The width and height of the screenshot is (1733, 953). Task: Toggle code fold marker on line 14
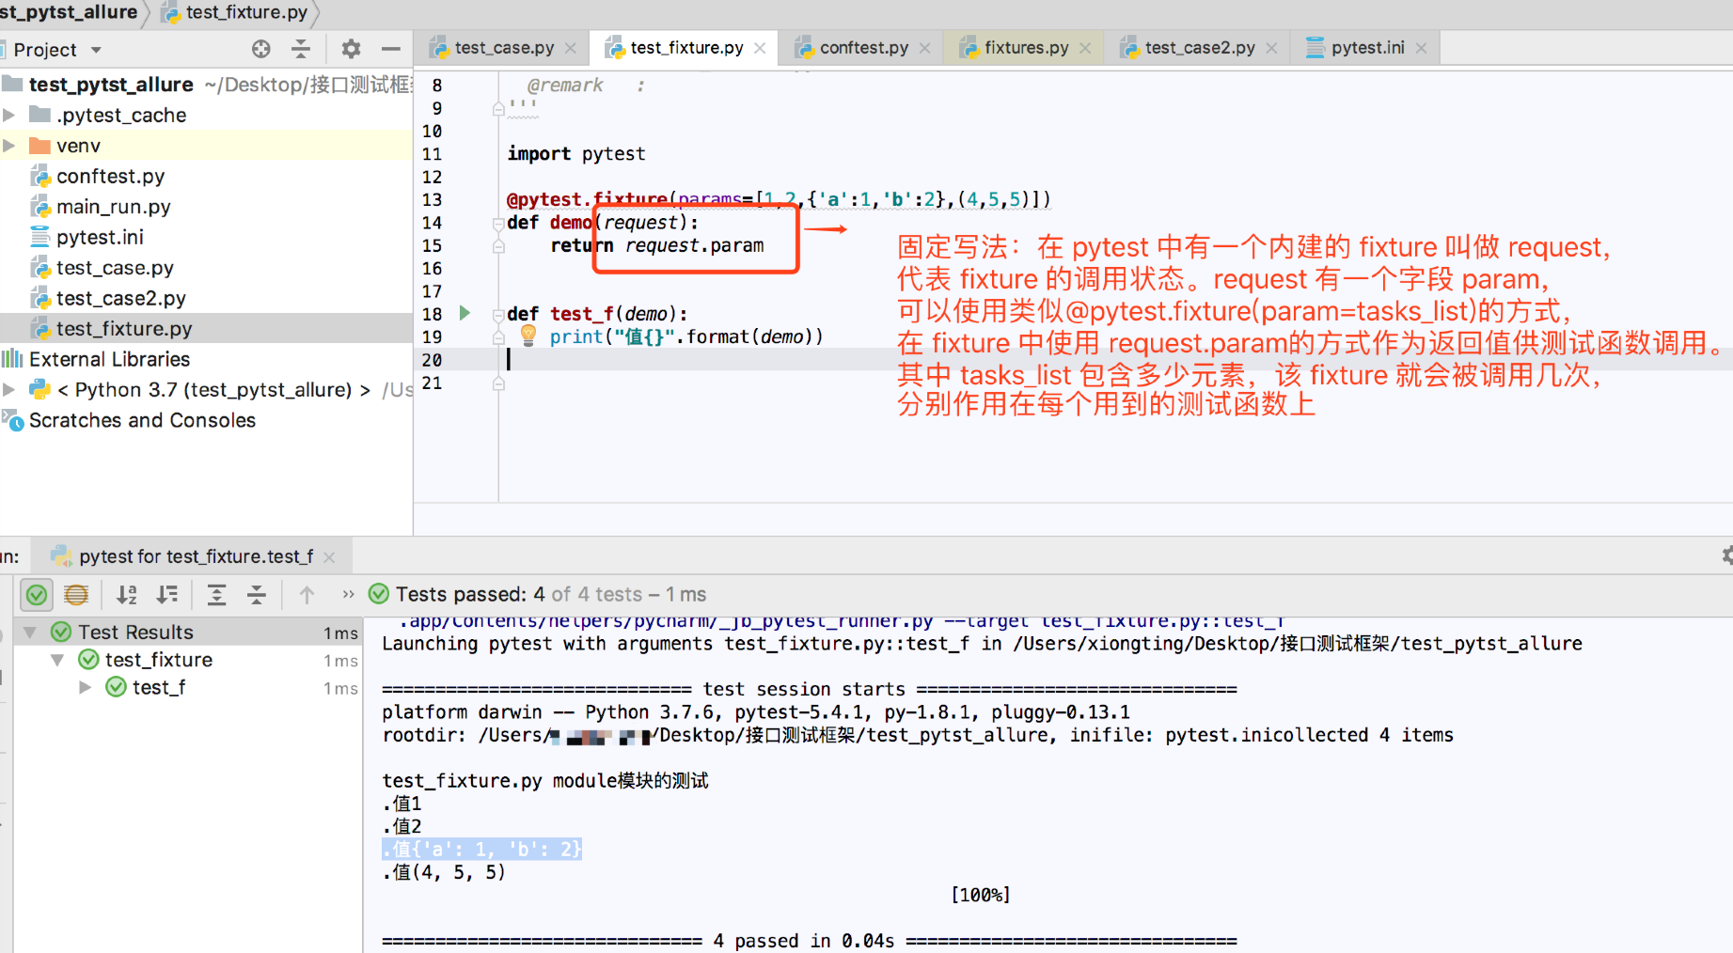coord(498,223)
